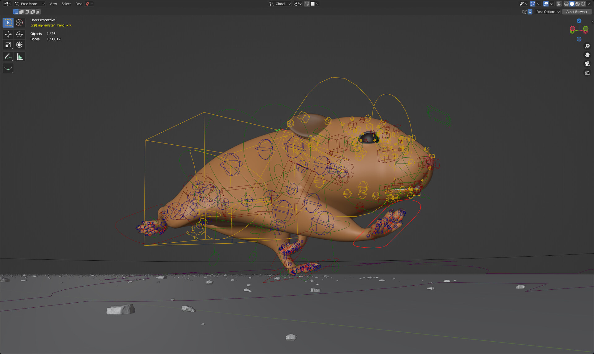Pick the Measure ruler tool
The width and height of the screenshot is (594, 354).
19,57
